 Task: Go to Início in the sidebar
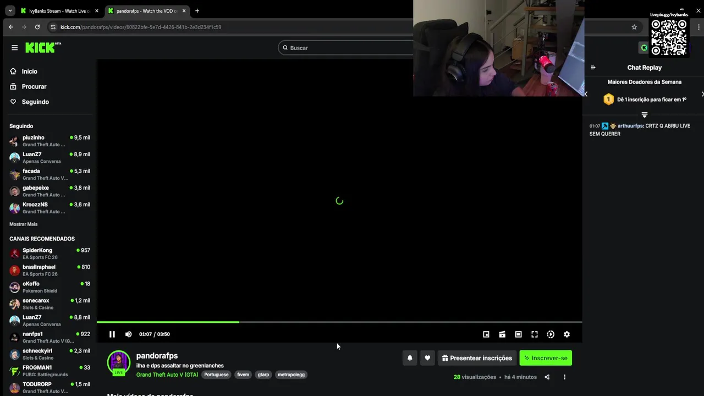coord(29,71)
